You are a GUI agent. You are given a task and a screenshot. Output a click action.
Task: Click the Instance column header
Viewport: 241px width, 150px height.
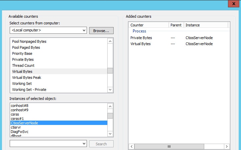tap(206, 25)
